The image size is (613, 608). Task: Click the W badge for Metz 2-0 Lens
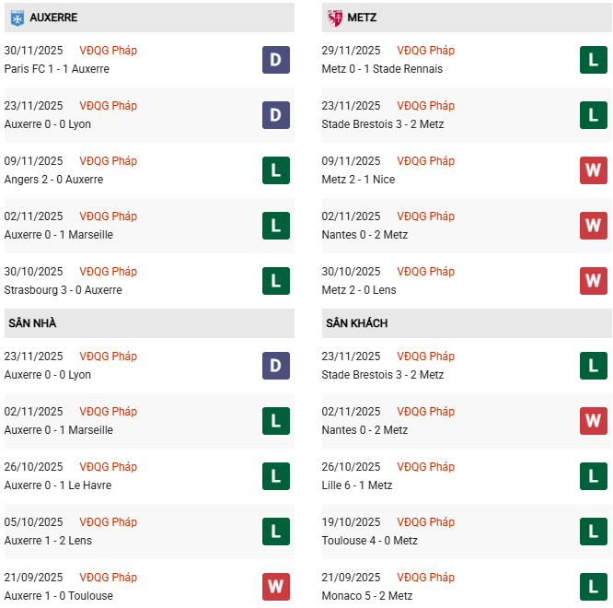pos(594,281)
